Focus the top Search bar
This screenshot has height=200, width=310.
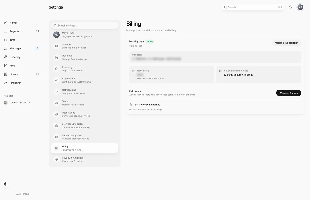253,7
